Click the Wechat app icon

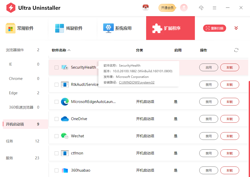(65, 136)
